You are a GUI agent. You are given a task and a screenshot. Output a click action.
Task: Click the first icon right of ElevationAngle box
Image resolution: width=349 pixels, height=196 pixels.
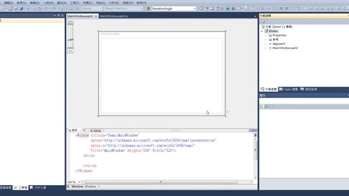201,9
